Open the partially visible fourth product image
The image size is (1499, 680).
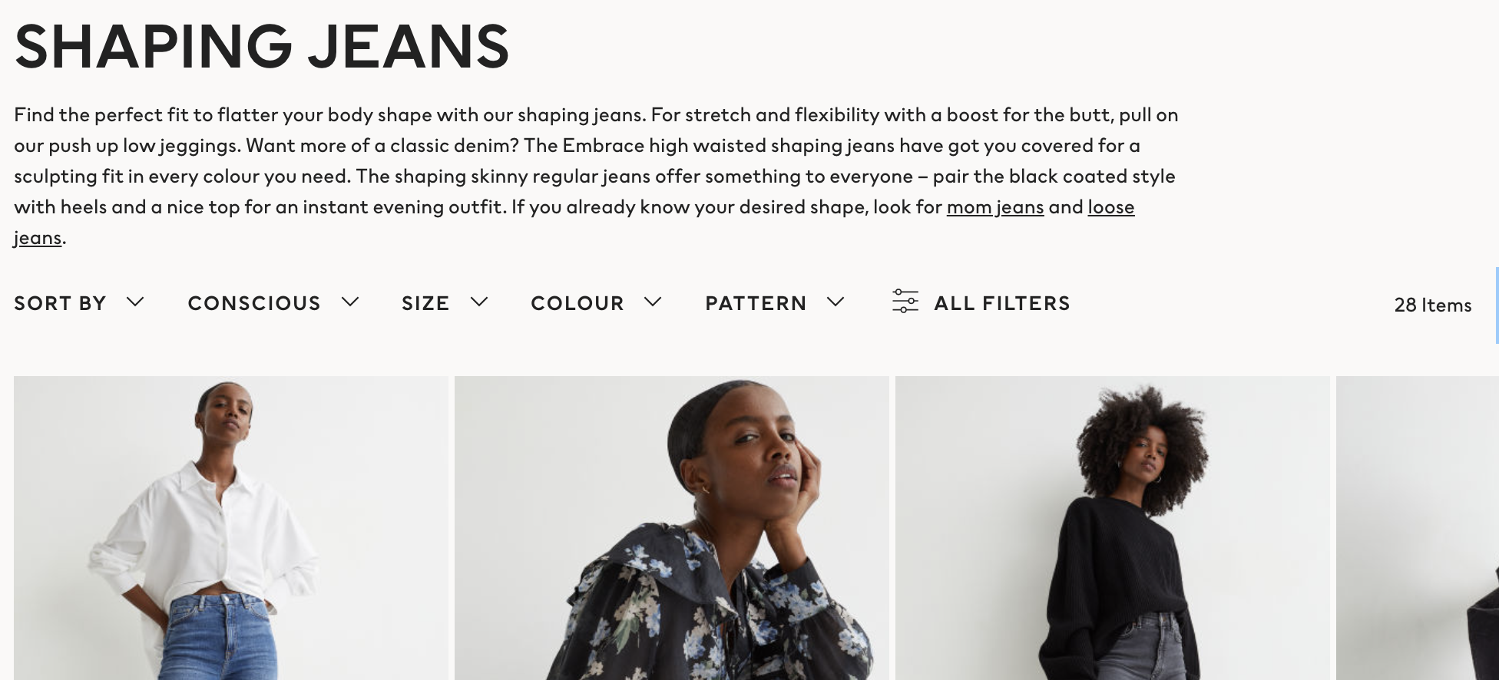click(x=1417, y=528)
